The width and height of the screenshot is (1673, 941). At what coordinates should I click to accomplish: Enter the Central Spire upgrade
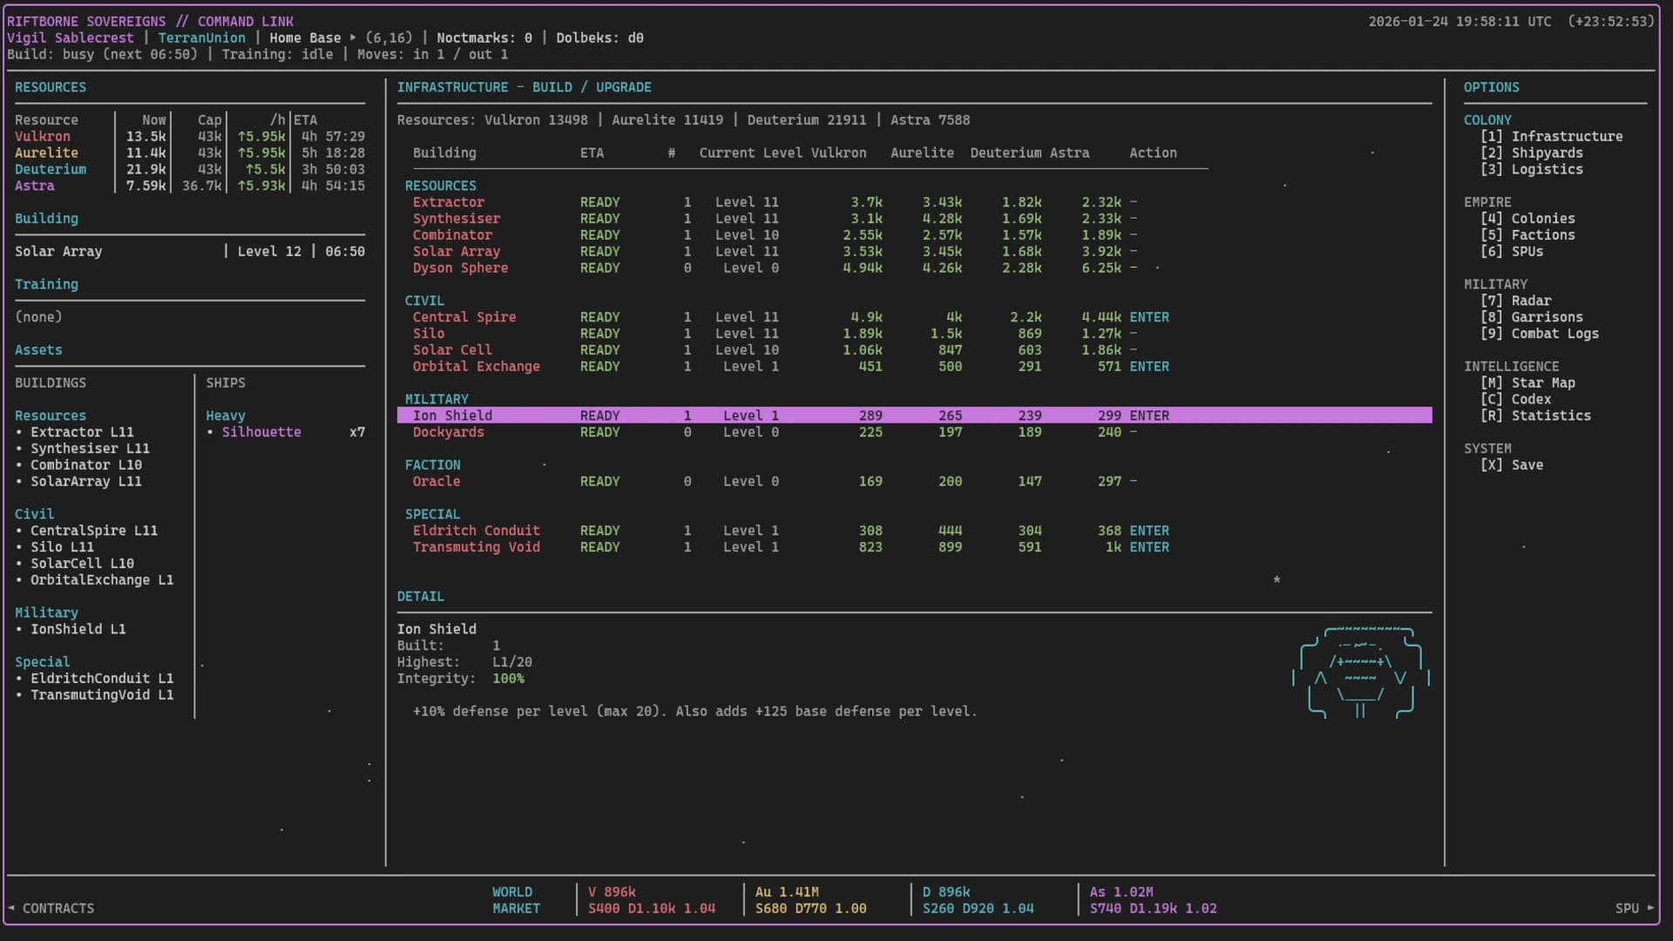pos(1149,317)
